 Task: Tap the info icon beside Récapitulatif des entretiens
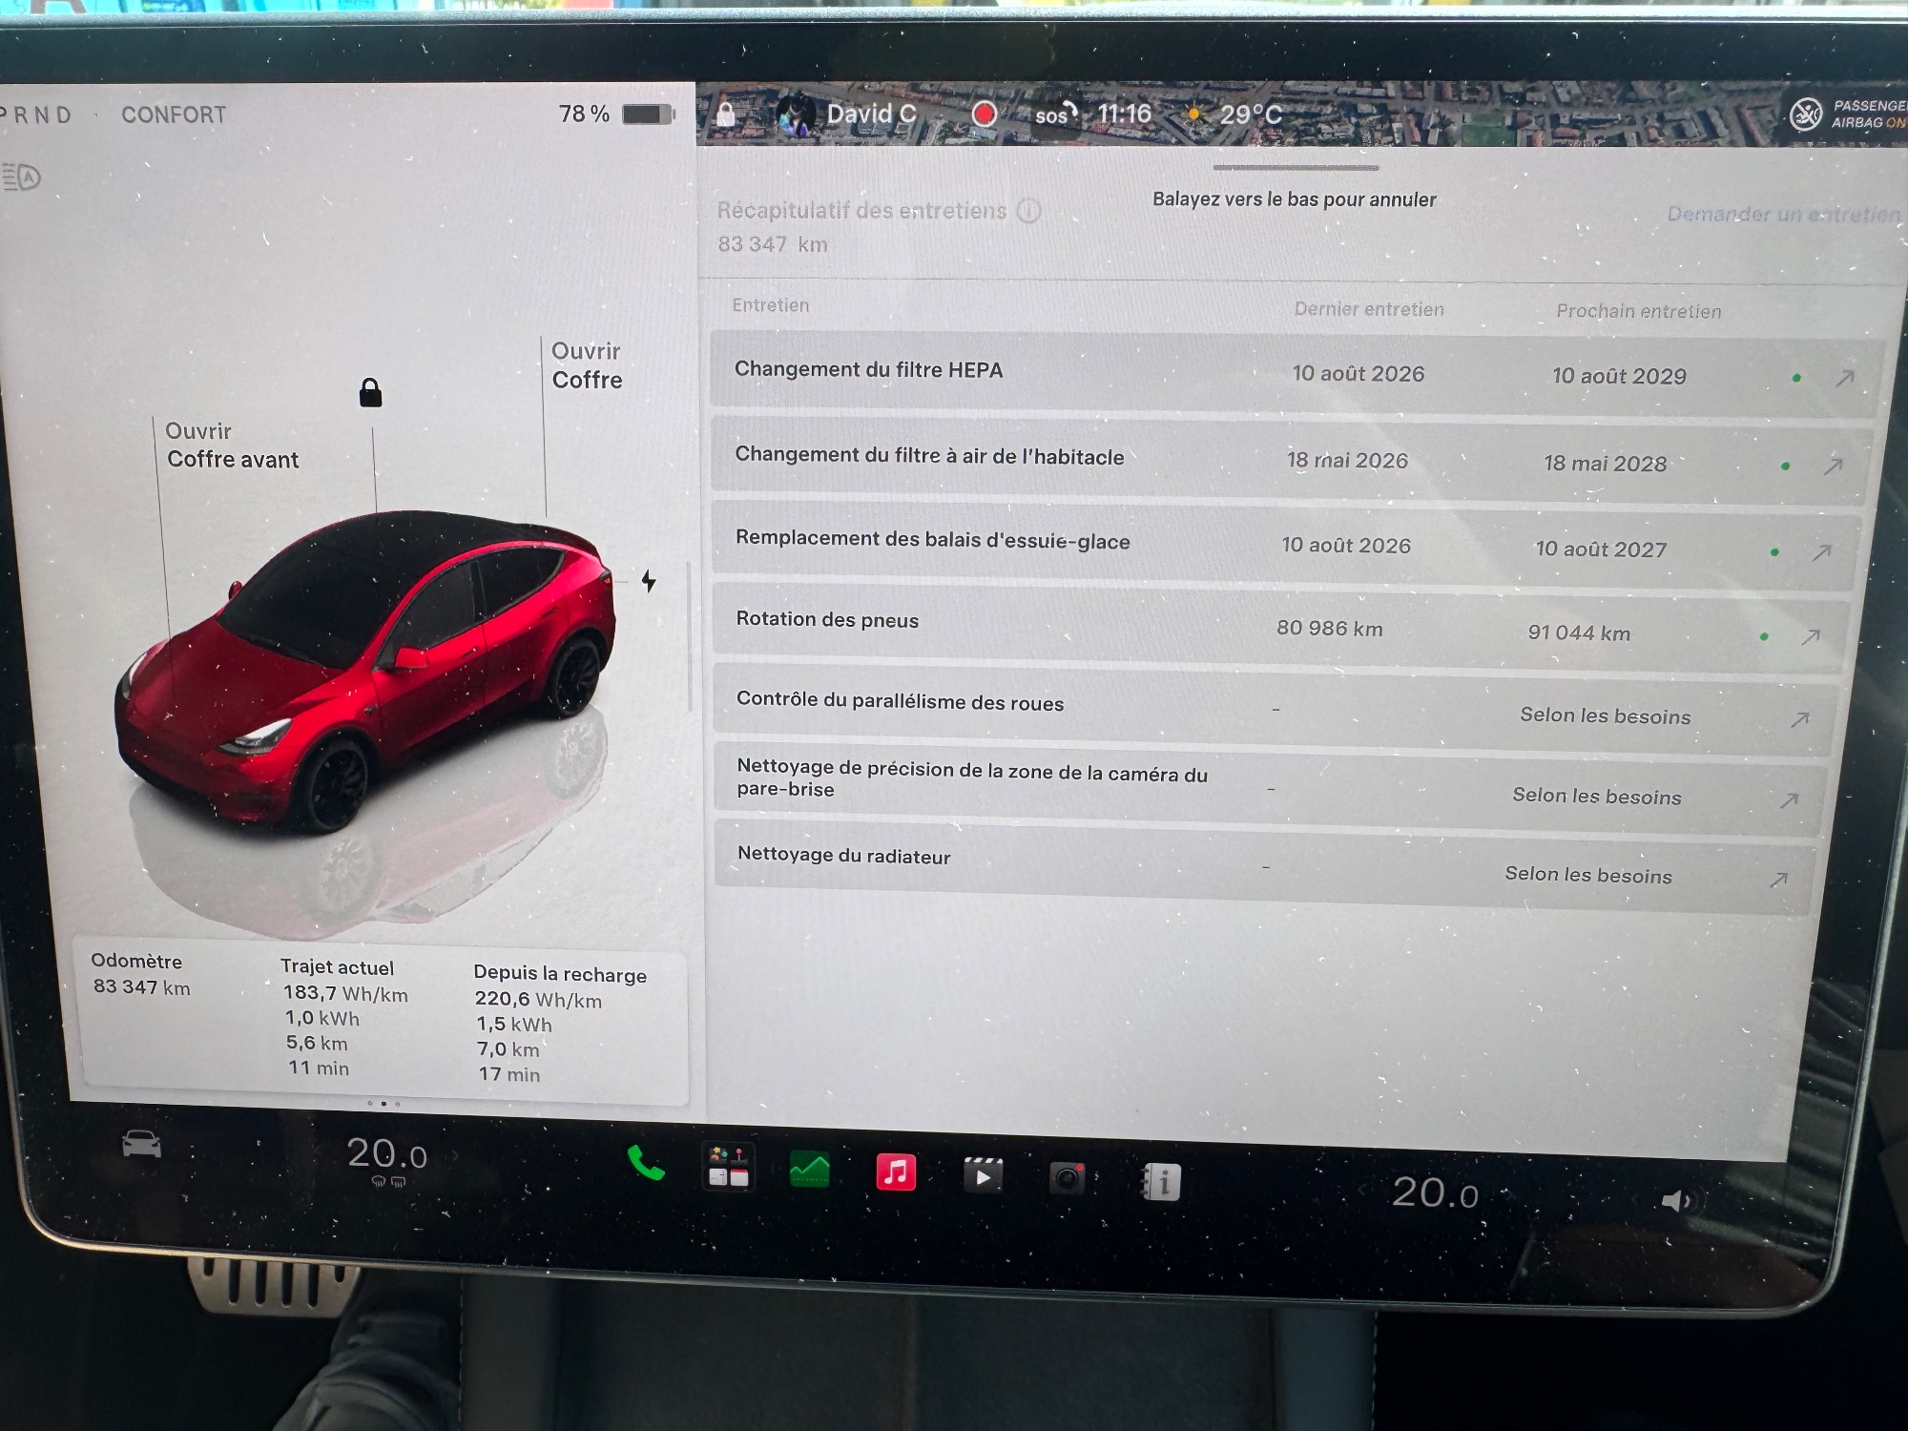coord(1028,211)
